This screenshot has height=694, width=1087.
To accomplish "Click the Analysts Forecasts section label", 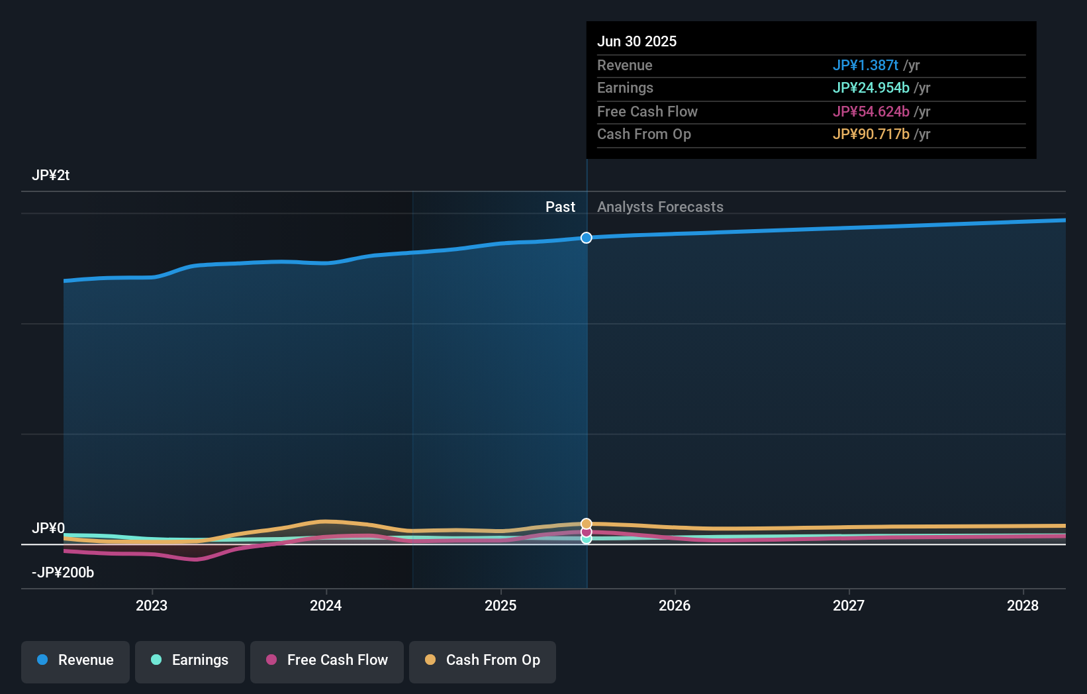I will coord(660,207).
